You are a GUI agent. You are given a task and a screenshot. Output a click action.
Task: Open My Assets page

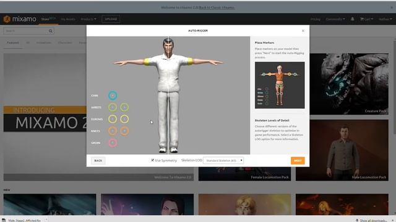pos(68,19)
